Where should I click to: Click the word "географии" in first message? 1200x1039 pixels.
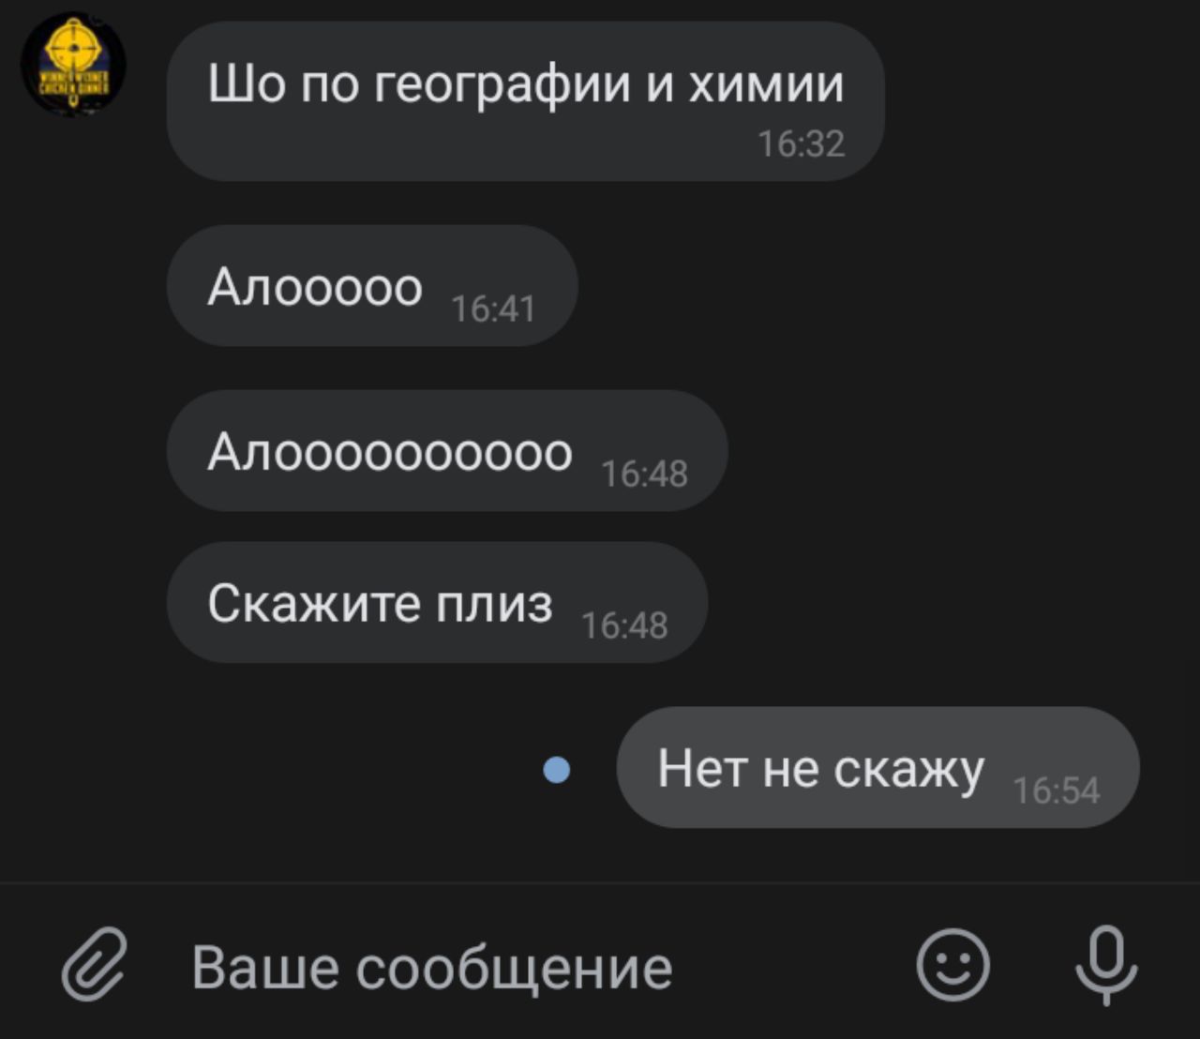click(503, 84)
